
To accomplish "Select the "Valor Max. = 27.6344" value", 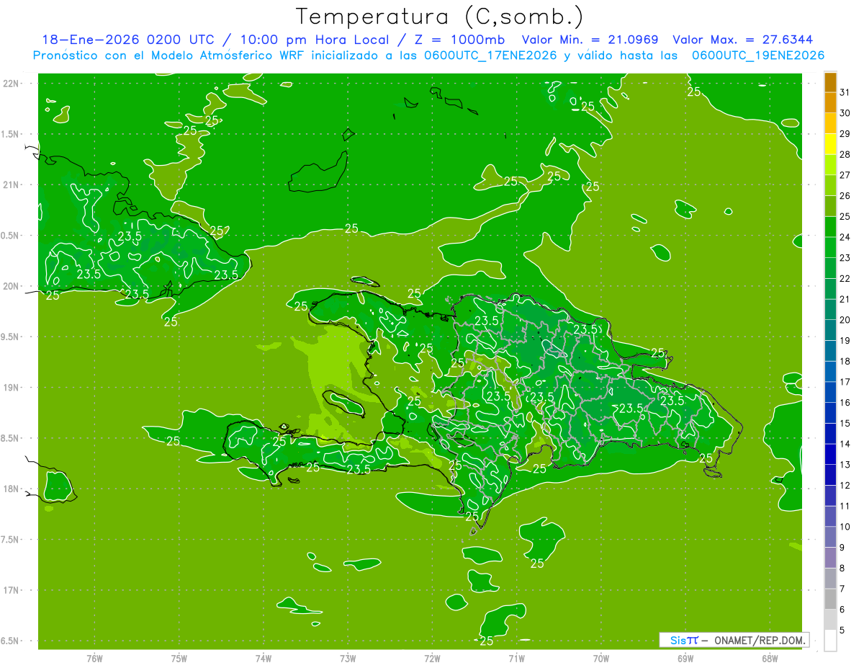I will pyautogui.click(x=743, y=40).
